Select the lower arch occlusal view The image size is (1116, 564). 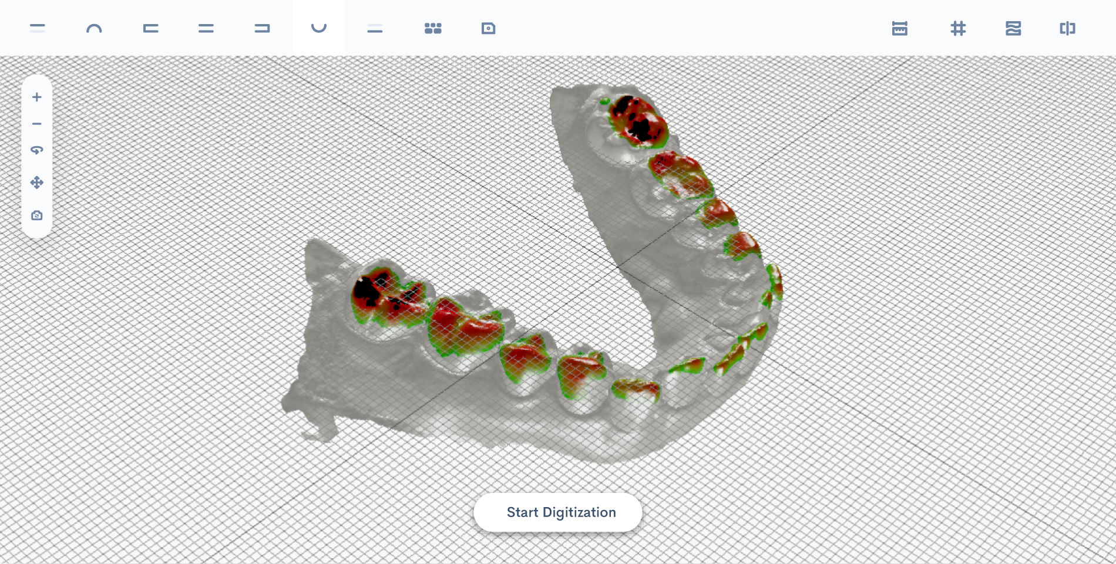click(x=318, y=28)
